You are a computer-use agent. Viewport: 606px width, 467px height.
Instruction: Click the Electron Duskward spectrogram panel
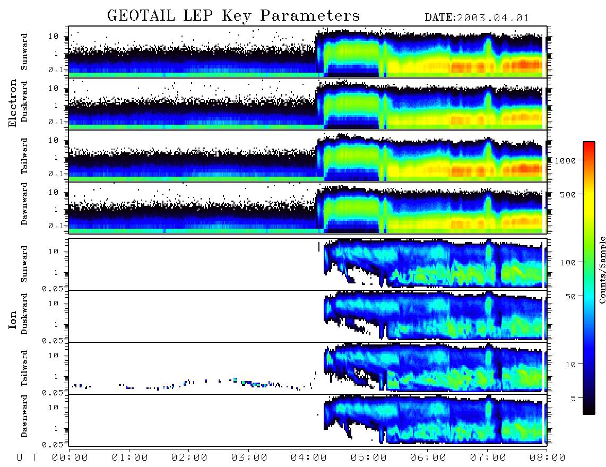[308, 103]
